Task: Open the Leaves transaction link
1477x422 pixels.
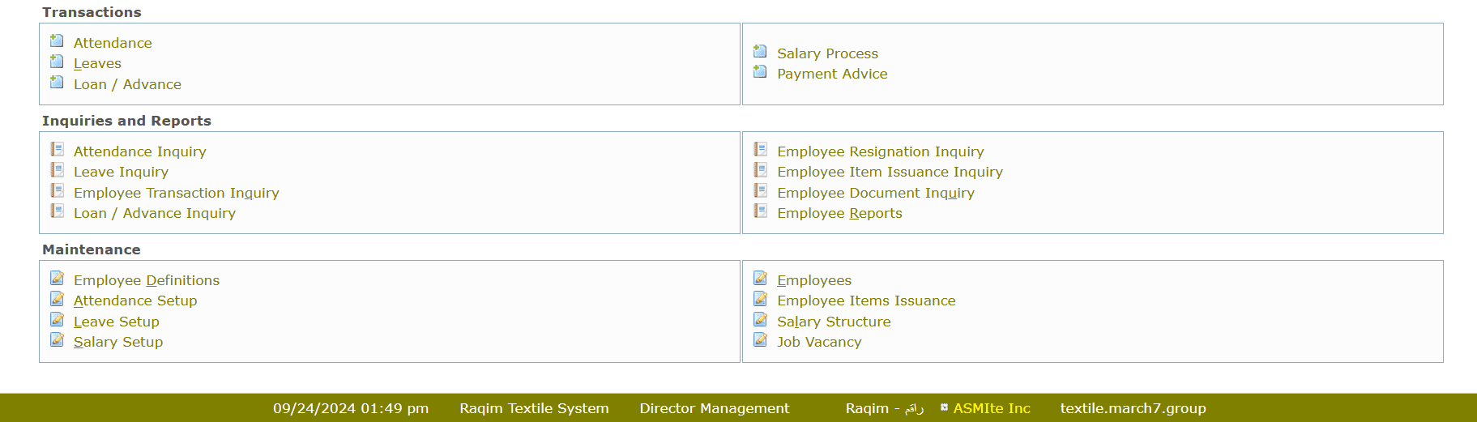Action: (97, 63)
